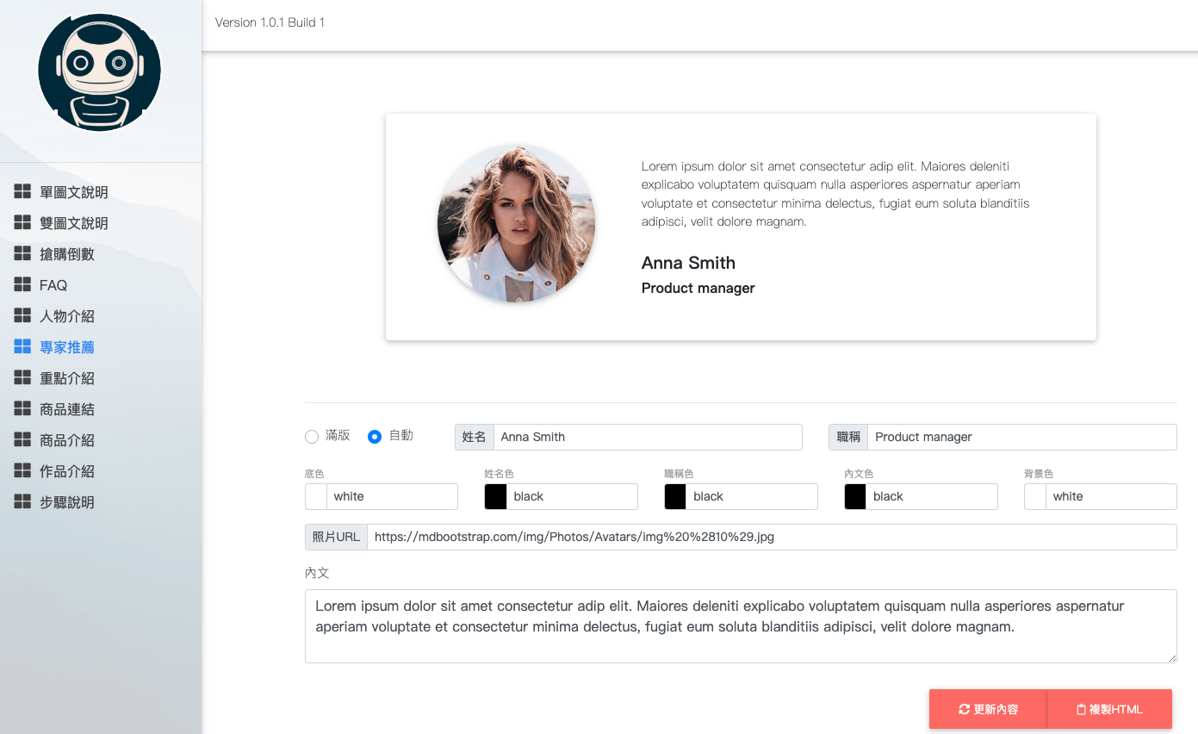Open the 人物介紹 menu item
The image size is (1198, 734).
click(66, 316)
